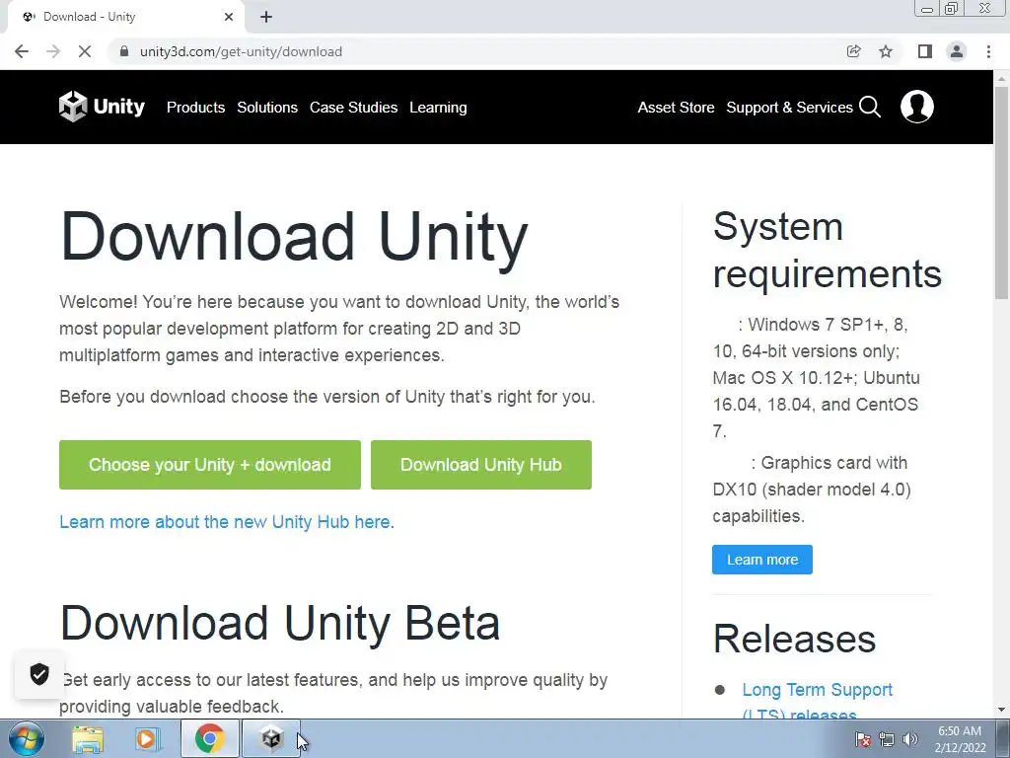Select the Download - Unity browser tab
1010x758 pixels.
click(125, 18)
